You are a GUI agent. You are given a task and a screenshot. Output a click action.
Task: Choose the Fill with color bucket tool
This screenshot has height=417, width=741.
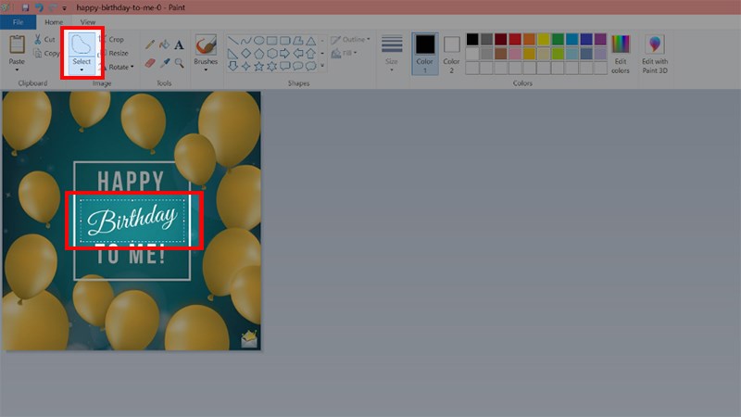click(164, 44)
